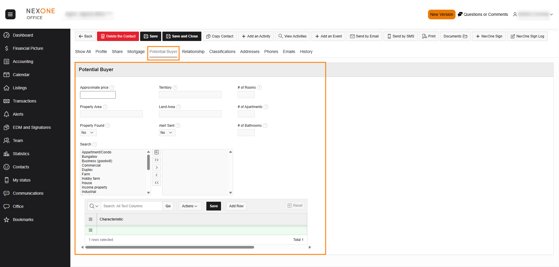The height and width of the screenshot is (267, 559).
Task: Click the Dashboard sidebar icon
Action: point(6,35)
